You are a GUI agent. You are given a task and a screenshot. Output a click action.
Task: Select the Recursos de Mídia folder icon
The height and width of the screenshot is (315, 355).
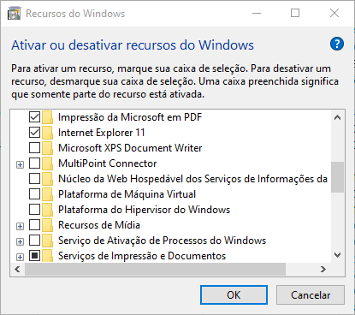click(47, 225)
